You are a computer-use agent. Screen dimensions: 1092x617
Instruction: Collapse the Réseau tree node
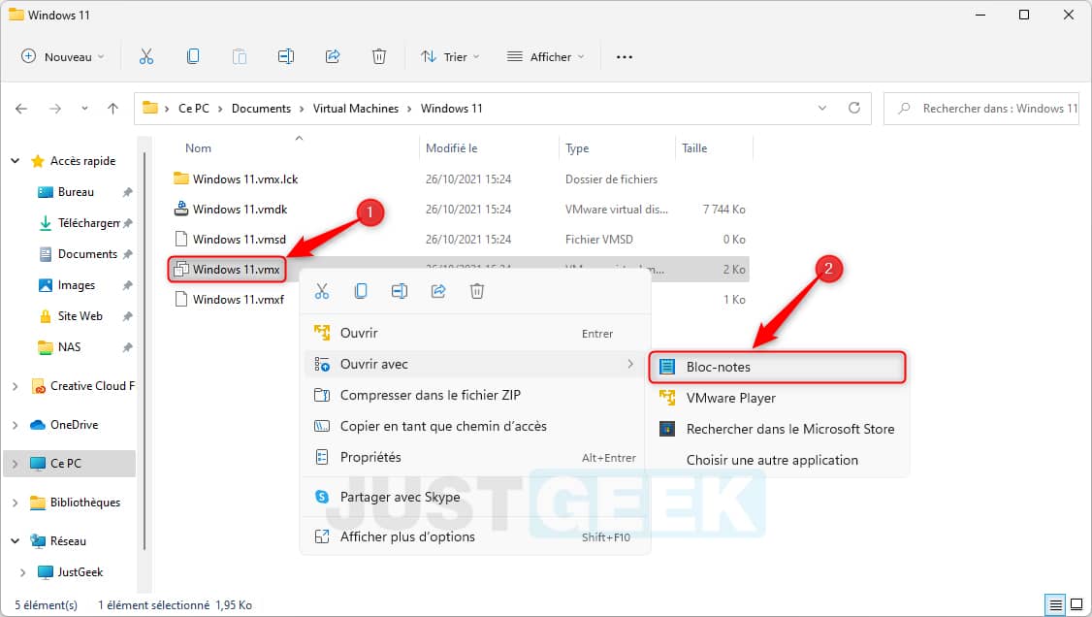16,541
